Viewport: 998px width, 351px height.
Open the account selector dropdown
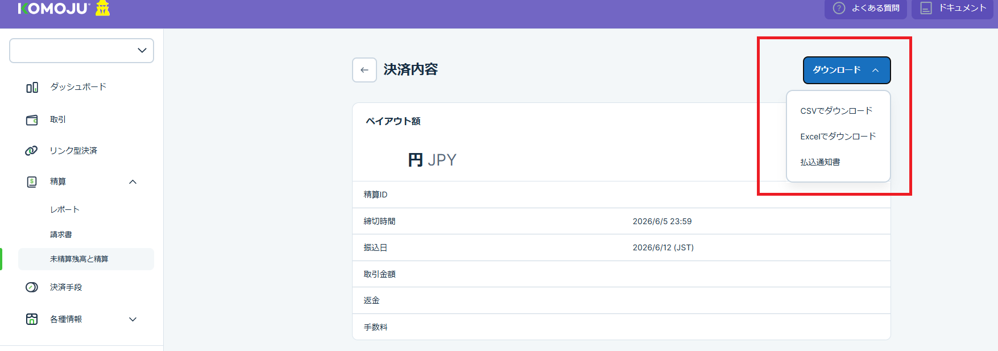click(81, 51)
